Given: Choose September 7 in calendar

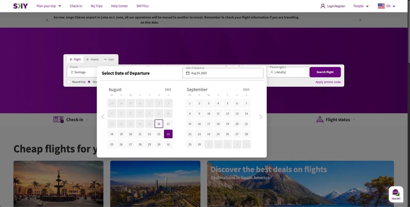Looking at the screenshot, I should 246,103.
